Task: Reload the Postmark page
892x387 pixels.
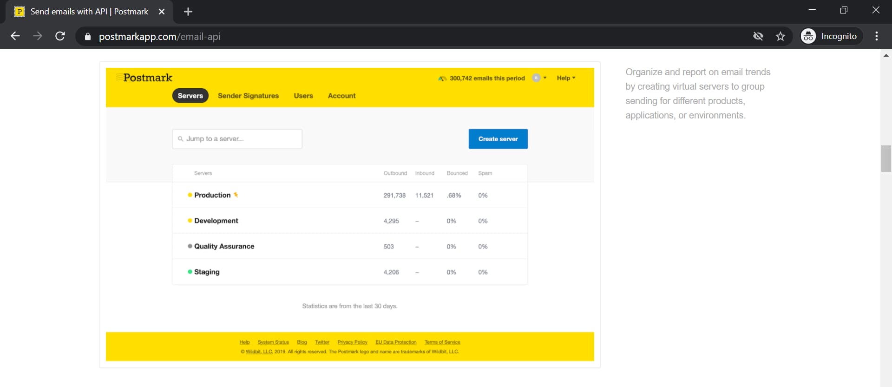Action: coord(60,36)
